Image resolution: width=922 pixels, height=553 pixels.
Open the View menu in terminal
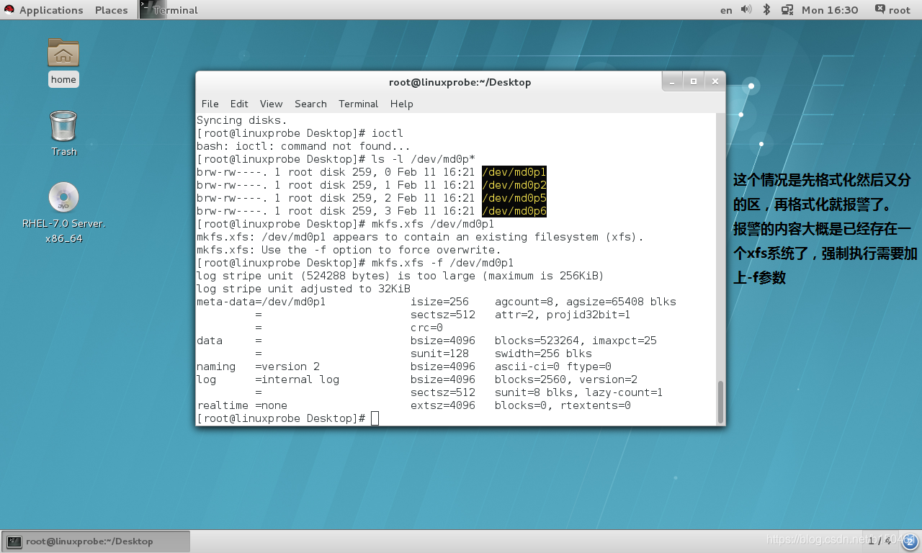pos(271,104)
